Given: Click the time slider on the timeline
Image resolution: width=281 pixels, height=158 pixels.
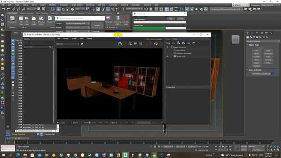Looking at the screenshot, I should point(18,139).
